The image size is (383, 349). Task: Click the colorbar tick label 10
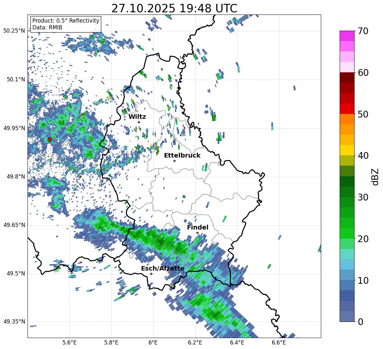click(x=363, y=280)
